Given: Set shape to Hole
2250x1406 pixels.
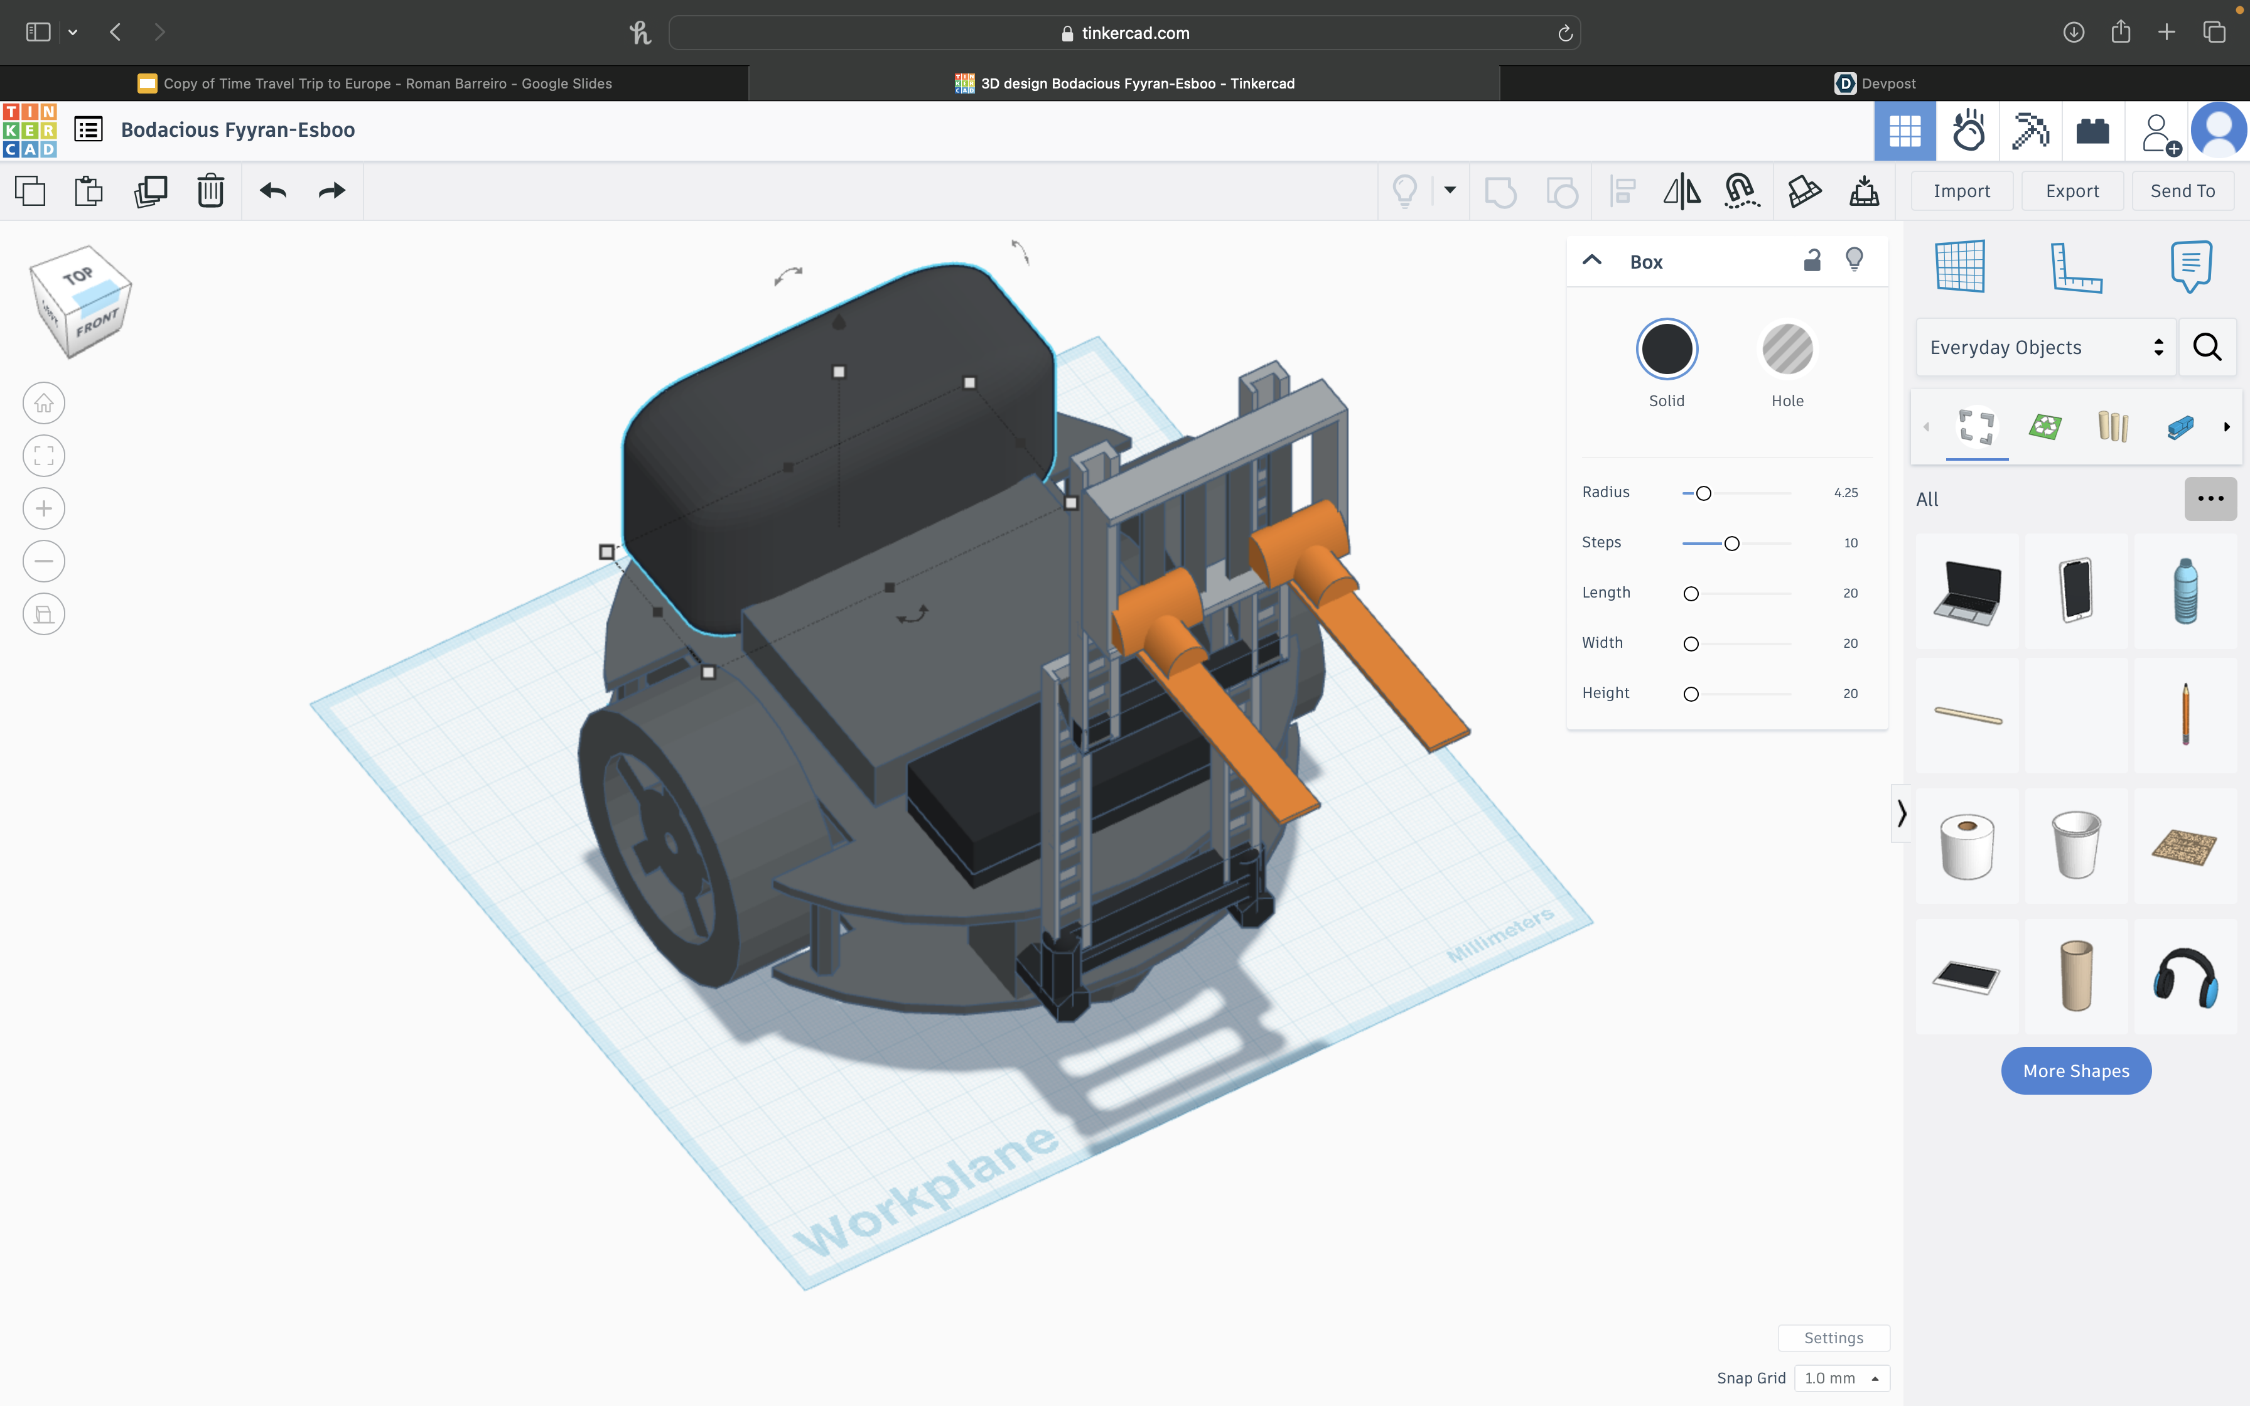Looking at the screenshot, I should [1787, 350].
